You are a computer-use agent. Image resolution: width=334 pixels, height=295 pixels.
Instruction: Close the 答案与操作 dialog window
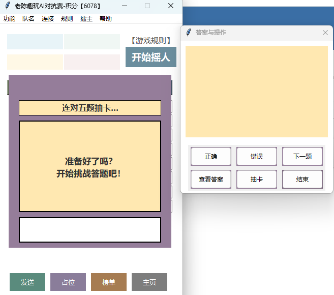[x=325, y=33]
